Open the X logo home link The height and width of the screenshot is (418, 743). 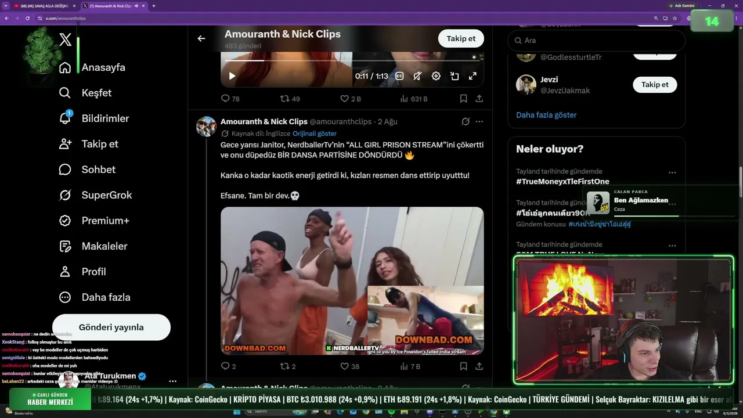66,40
